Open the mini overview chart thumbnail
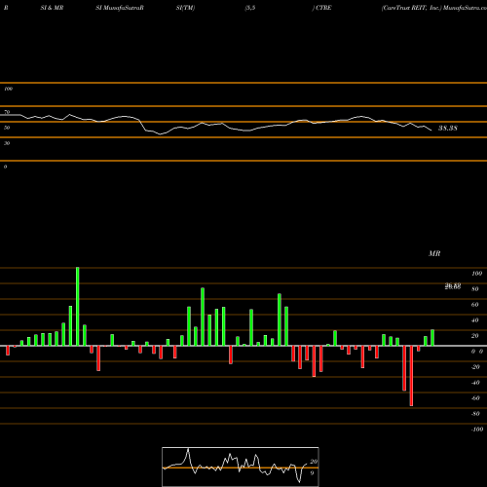The image size is (487, 487). pos(241,467)
